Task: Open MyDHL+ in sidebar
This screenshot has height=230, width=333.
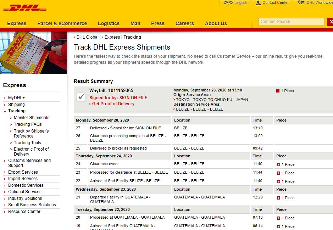Action: 16,98
